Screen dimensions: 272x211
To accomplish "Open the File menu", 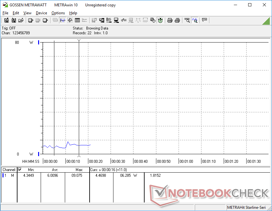I will click(x=5, y=13).
